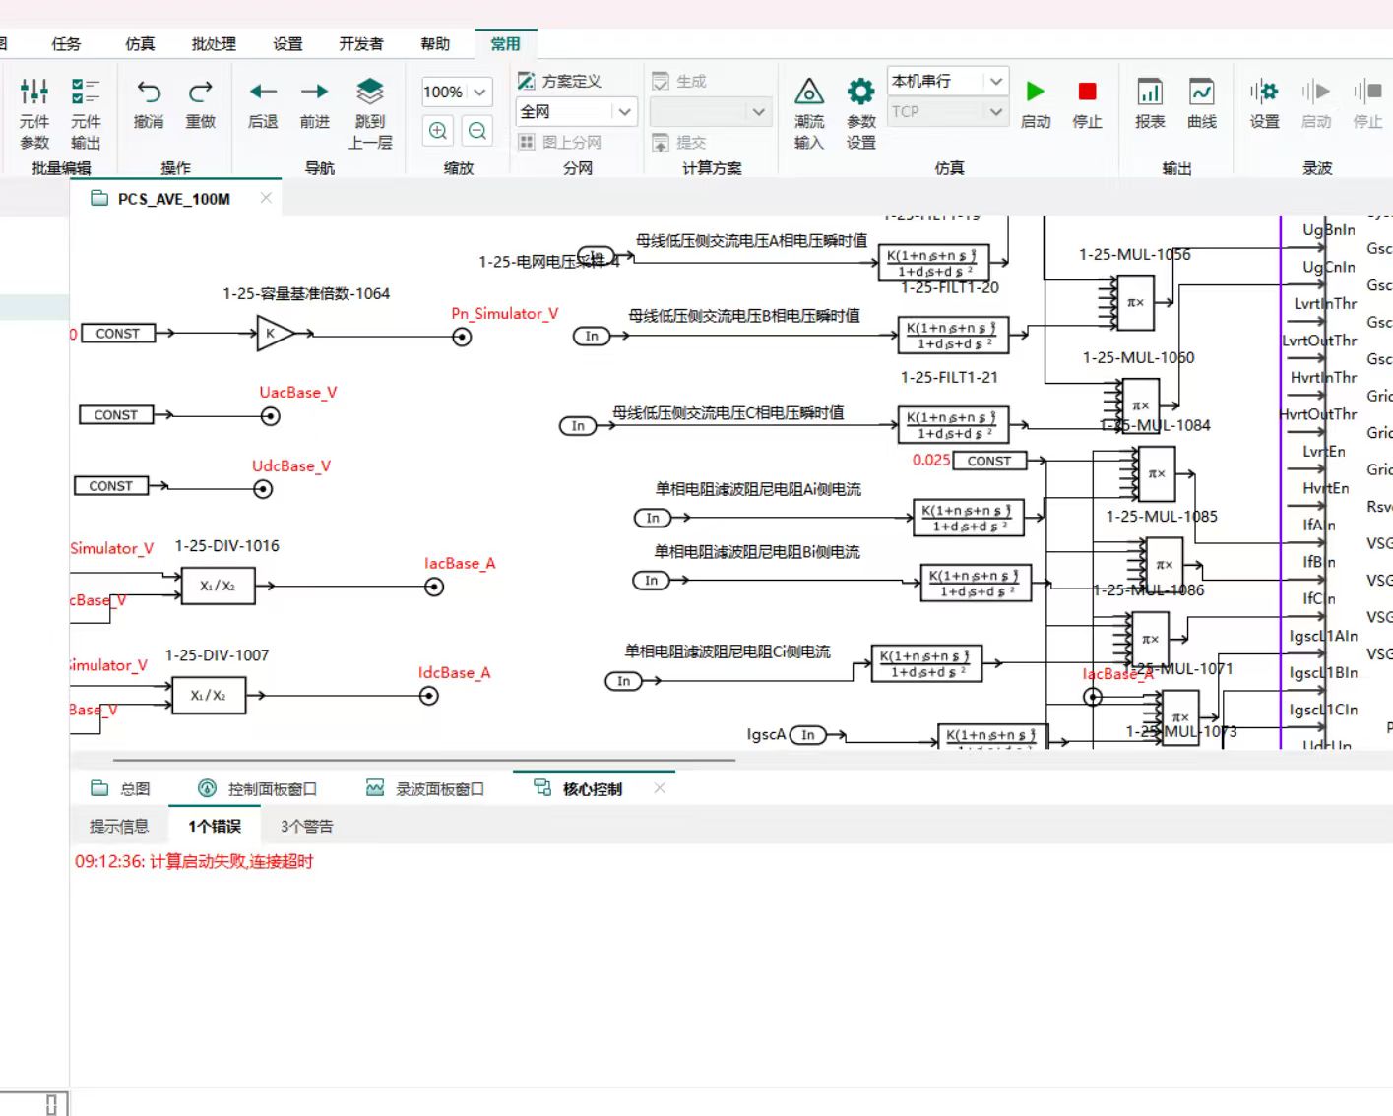Viewport: 1393px width, 1116px height.
Task: Open the Component Output checklist icon
Action: (x=86, y=93)
